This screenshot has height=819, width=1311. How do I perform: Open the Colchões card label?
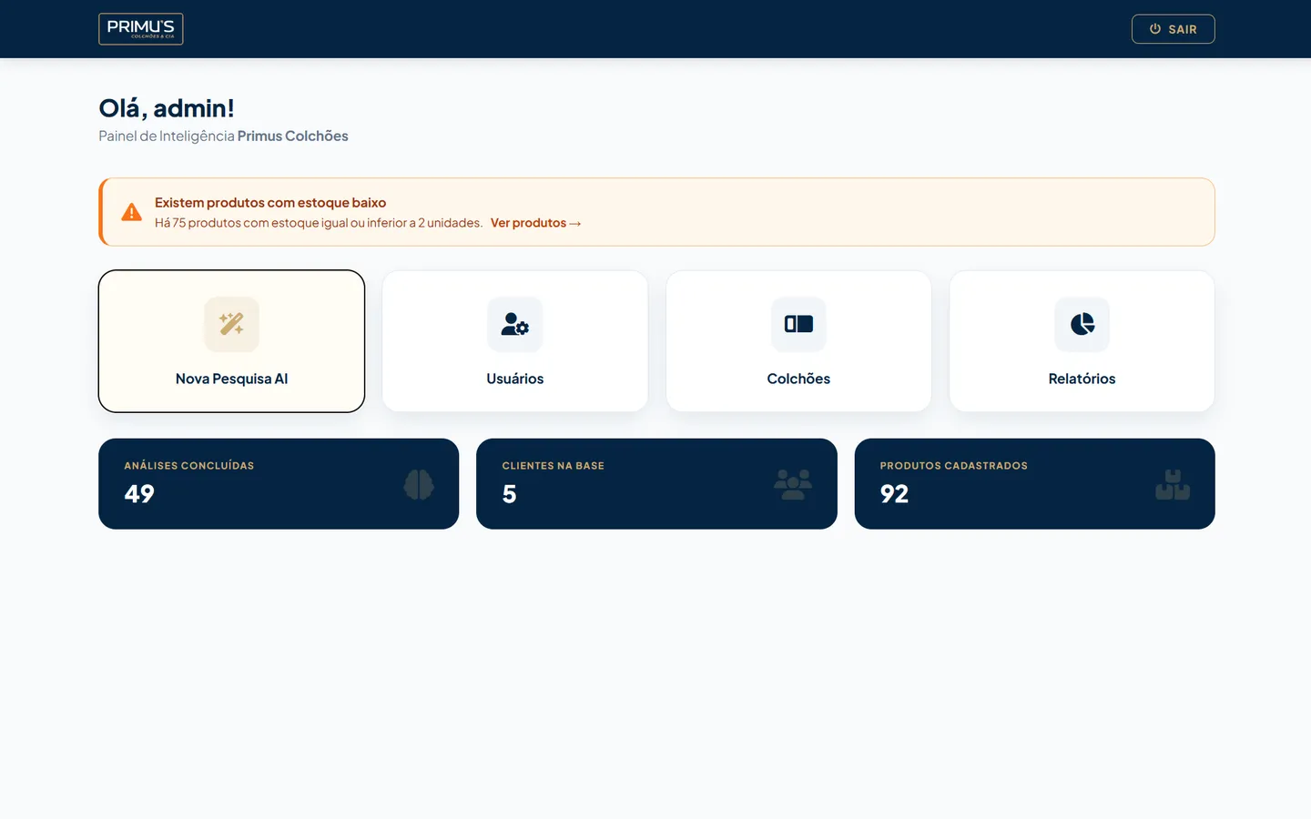click(x=798, y=379)
